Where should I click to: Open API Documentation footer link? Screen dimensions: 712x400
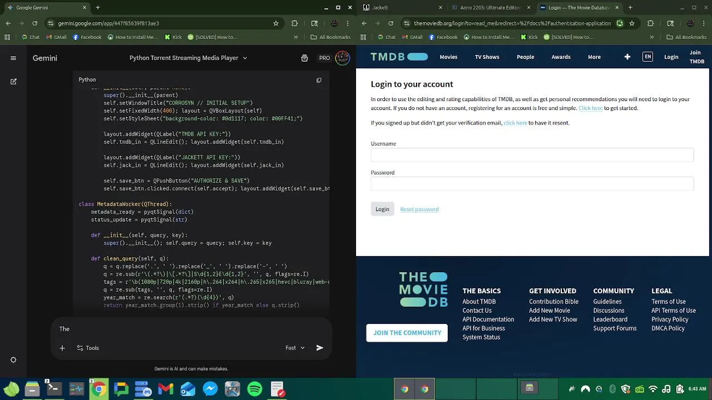coord(488,319)
